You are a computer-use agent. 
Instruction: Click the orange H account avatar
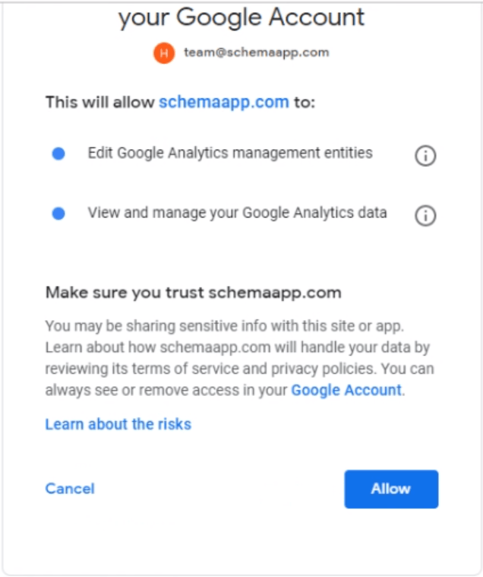coord(164,53)
